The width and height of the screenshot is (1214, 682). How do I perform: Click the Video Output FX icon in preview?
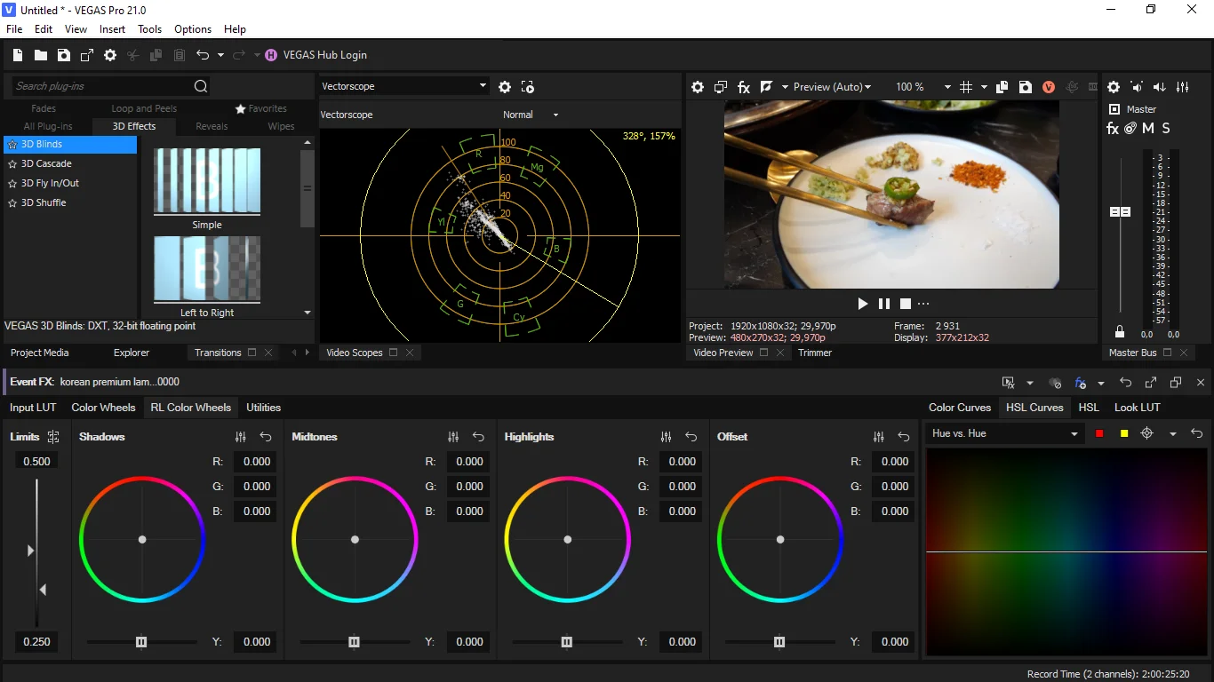pyautogui.click(x=744, y=87)
